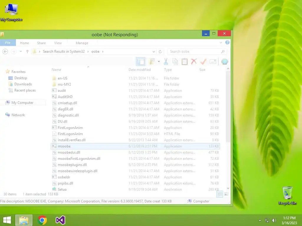Delete file with red X icon

tap(194, 62)
